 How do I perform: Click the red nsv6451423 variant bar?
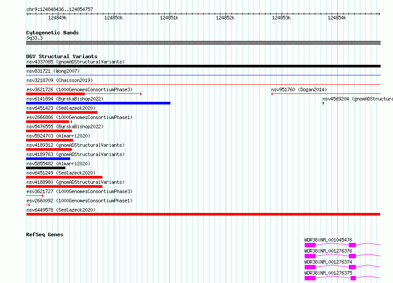pyautogui.click(x=62, y=112)
